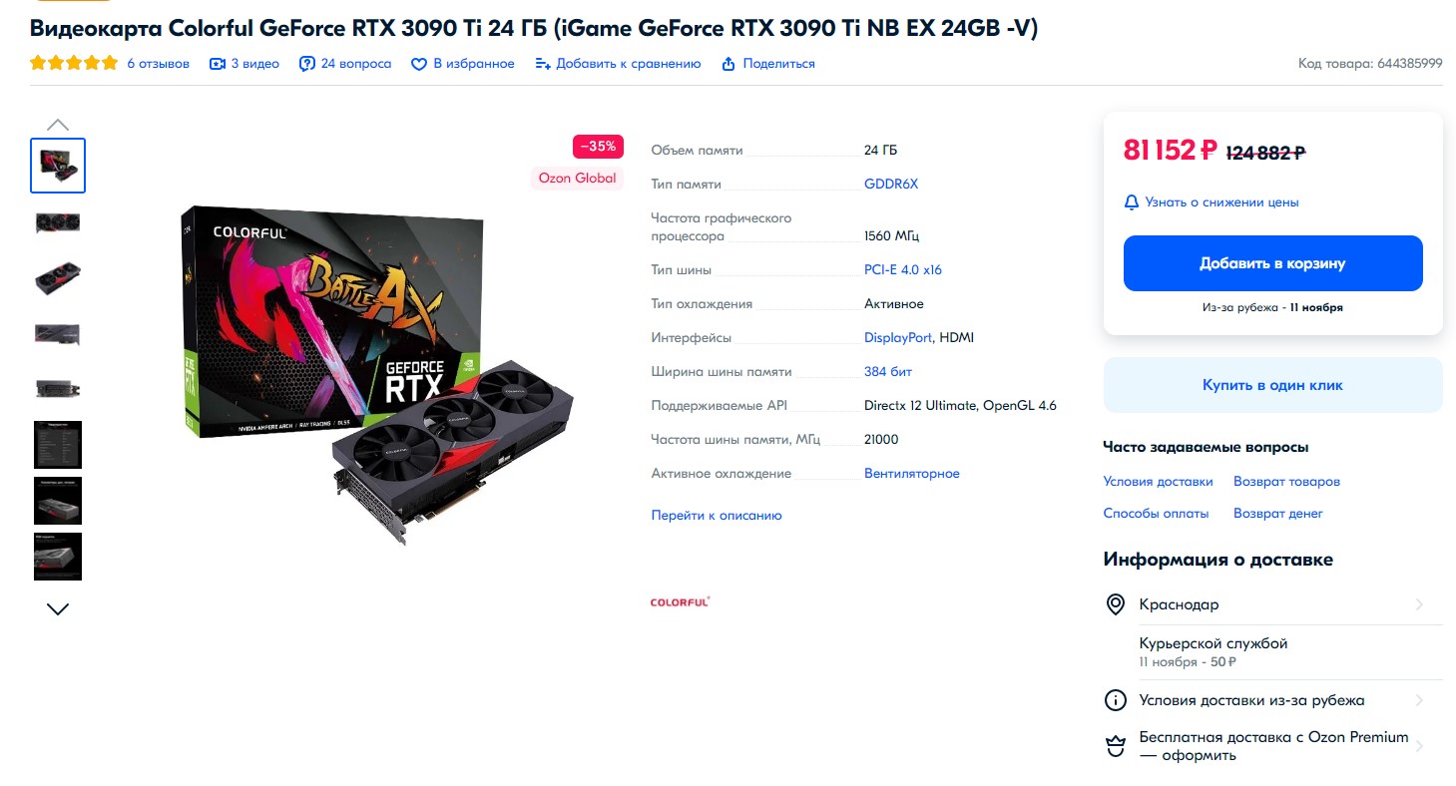Click the share icon next to Поделиться
This screenshot has width=1456, height=786.
coord(728,64)
